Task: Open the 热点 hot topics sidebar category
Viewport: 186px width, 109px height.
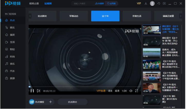Action: pyautogui.click(x=10, y=20)
